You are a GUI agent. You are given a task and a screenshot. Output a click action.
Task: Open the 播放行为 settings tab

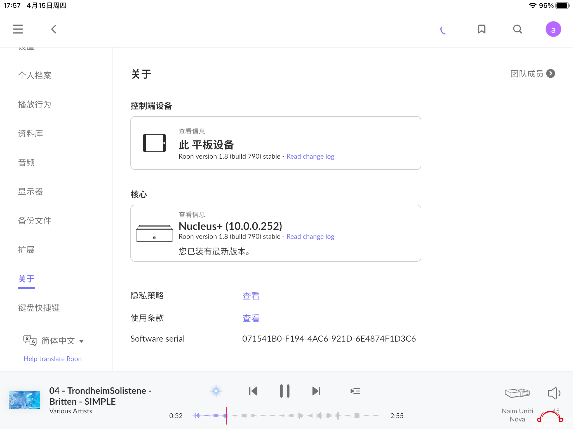(x=35, y=104)
